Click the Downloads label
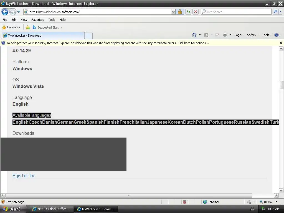This screenshot has height=213, width=284. 23,133
